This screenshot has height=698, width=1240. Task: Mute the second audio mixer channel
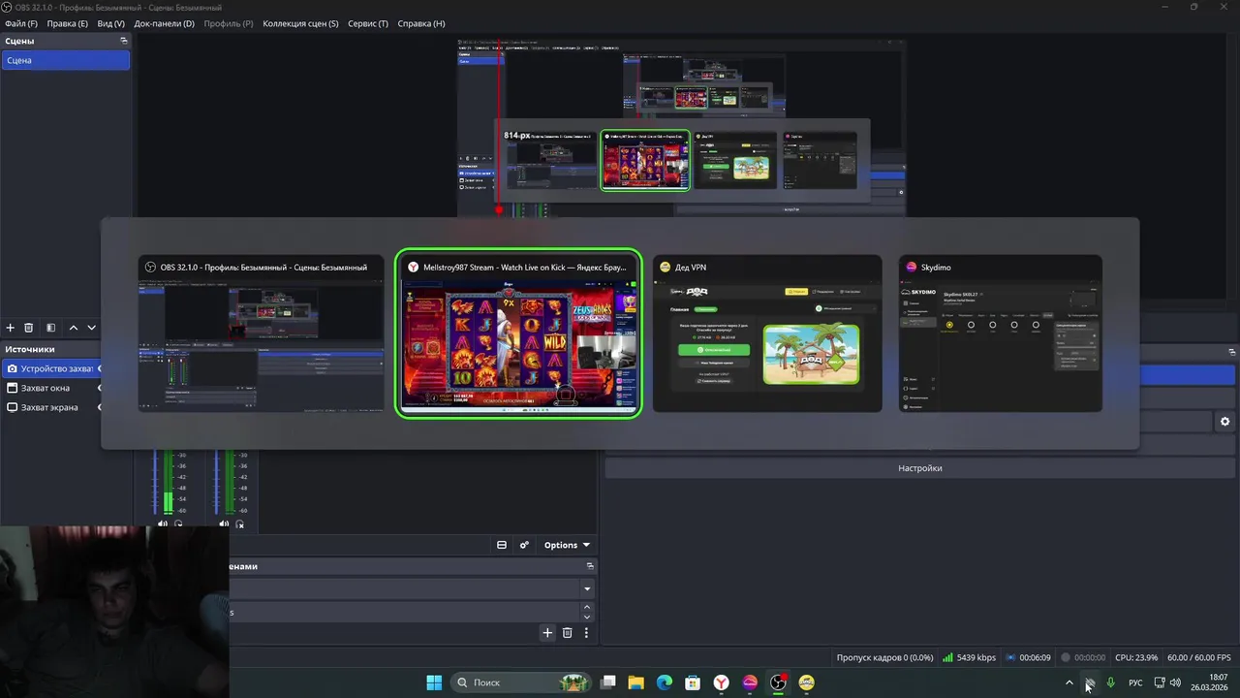224,524
